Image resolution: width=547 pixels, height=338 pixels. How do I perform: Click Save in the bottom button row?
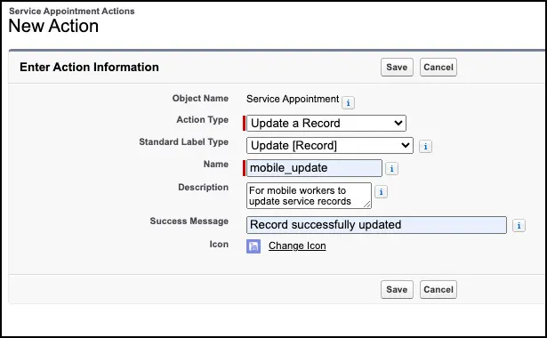coord(397,289)
